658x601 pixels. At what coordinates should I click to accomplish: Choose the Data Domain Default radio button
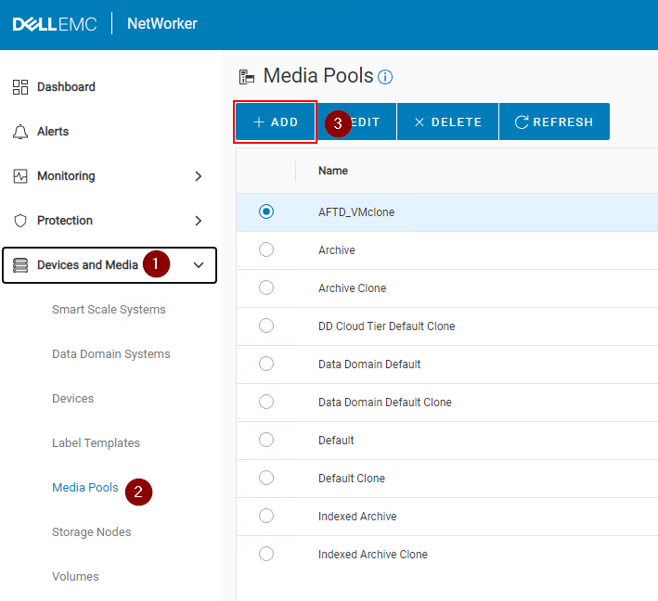(x=266, y=364)
